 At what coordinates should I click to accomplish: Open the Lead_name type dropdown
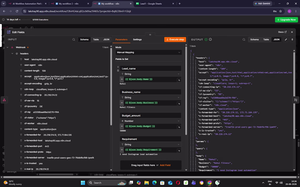(150, 74)
